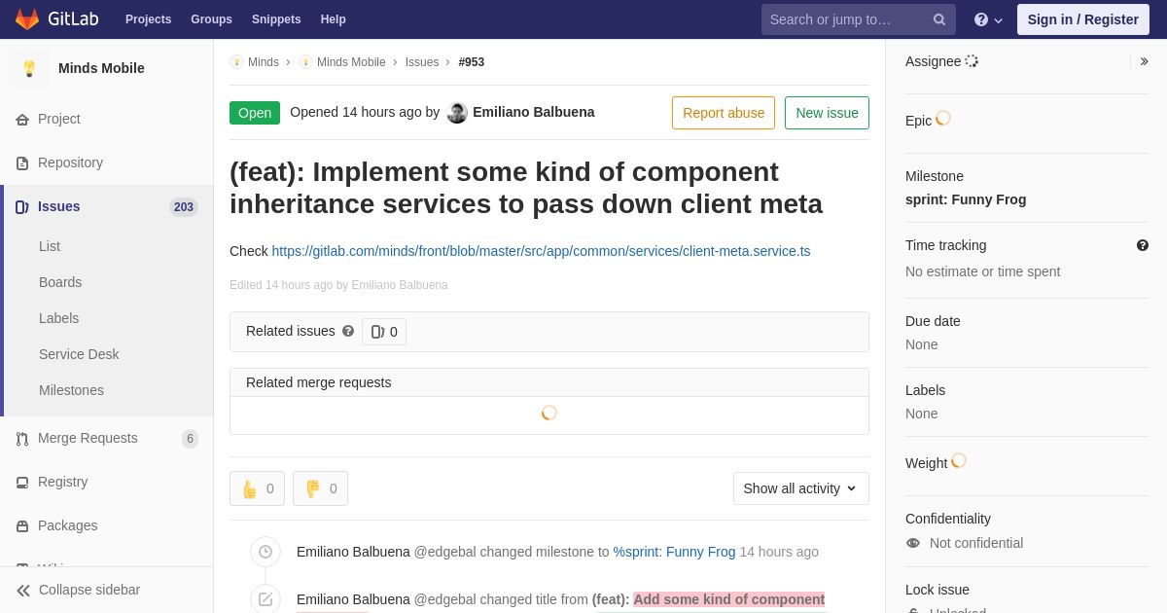The image size is (1167, 613).
Task: Click the clock icon on milestone activity
Action: [x=265, y=552]
